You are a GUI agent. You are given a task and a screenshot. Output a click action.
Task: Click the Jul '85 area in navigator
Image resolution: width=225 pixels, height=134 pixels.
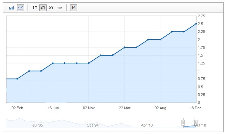(x=38, y=125)
